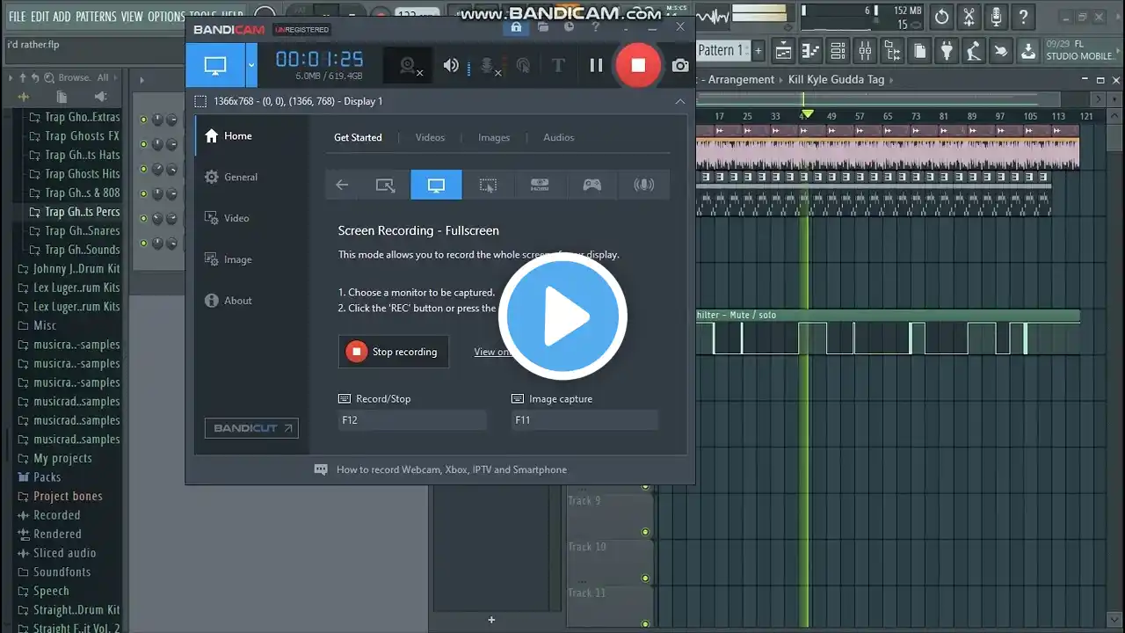Select the game recording mode gamepad icon

point(592,185)
